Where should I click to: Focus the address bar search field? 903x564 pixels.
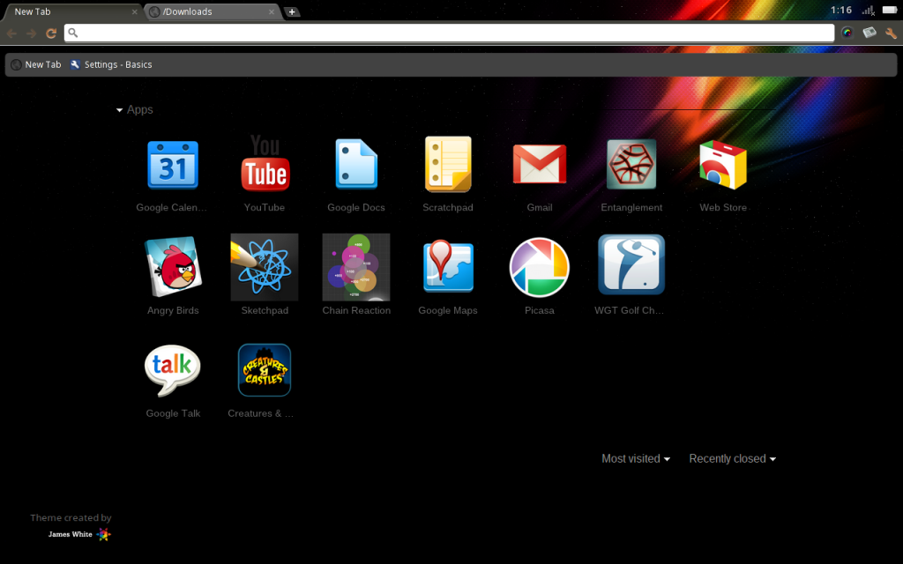click(449, 33)
